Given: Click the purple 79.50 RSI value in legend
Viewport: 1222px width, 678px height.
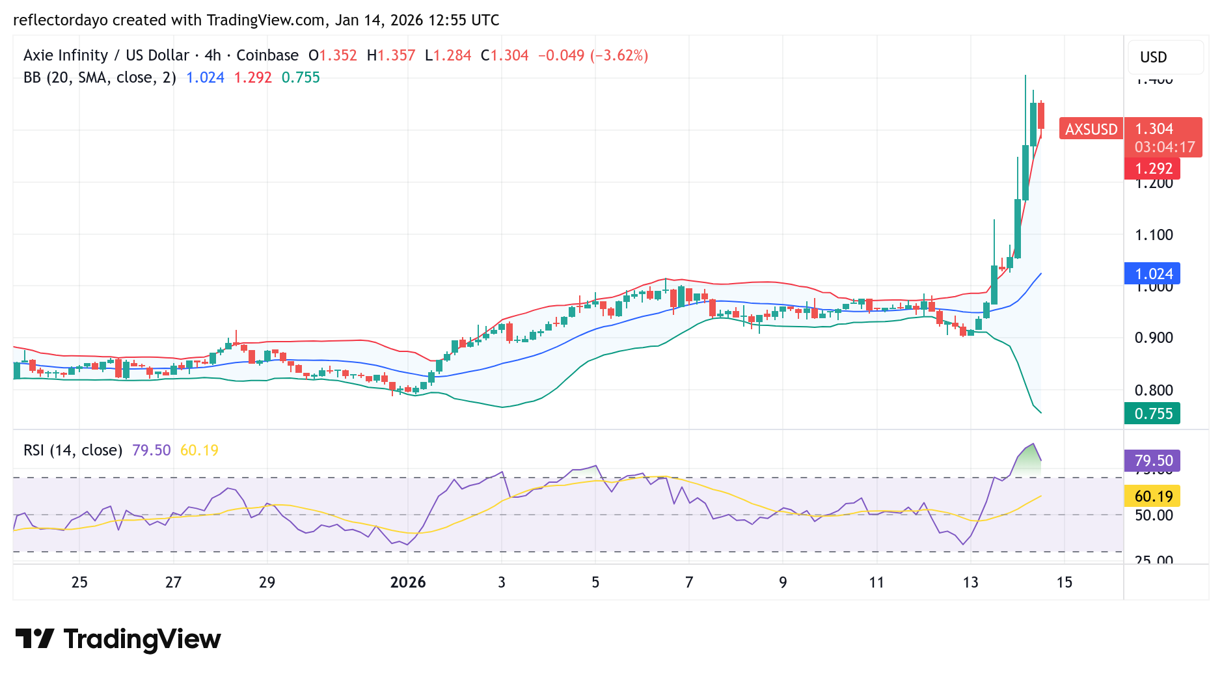Looking at the screenshot, I should (151, 450).
